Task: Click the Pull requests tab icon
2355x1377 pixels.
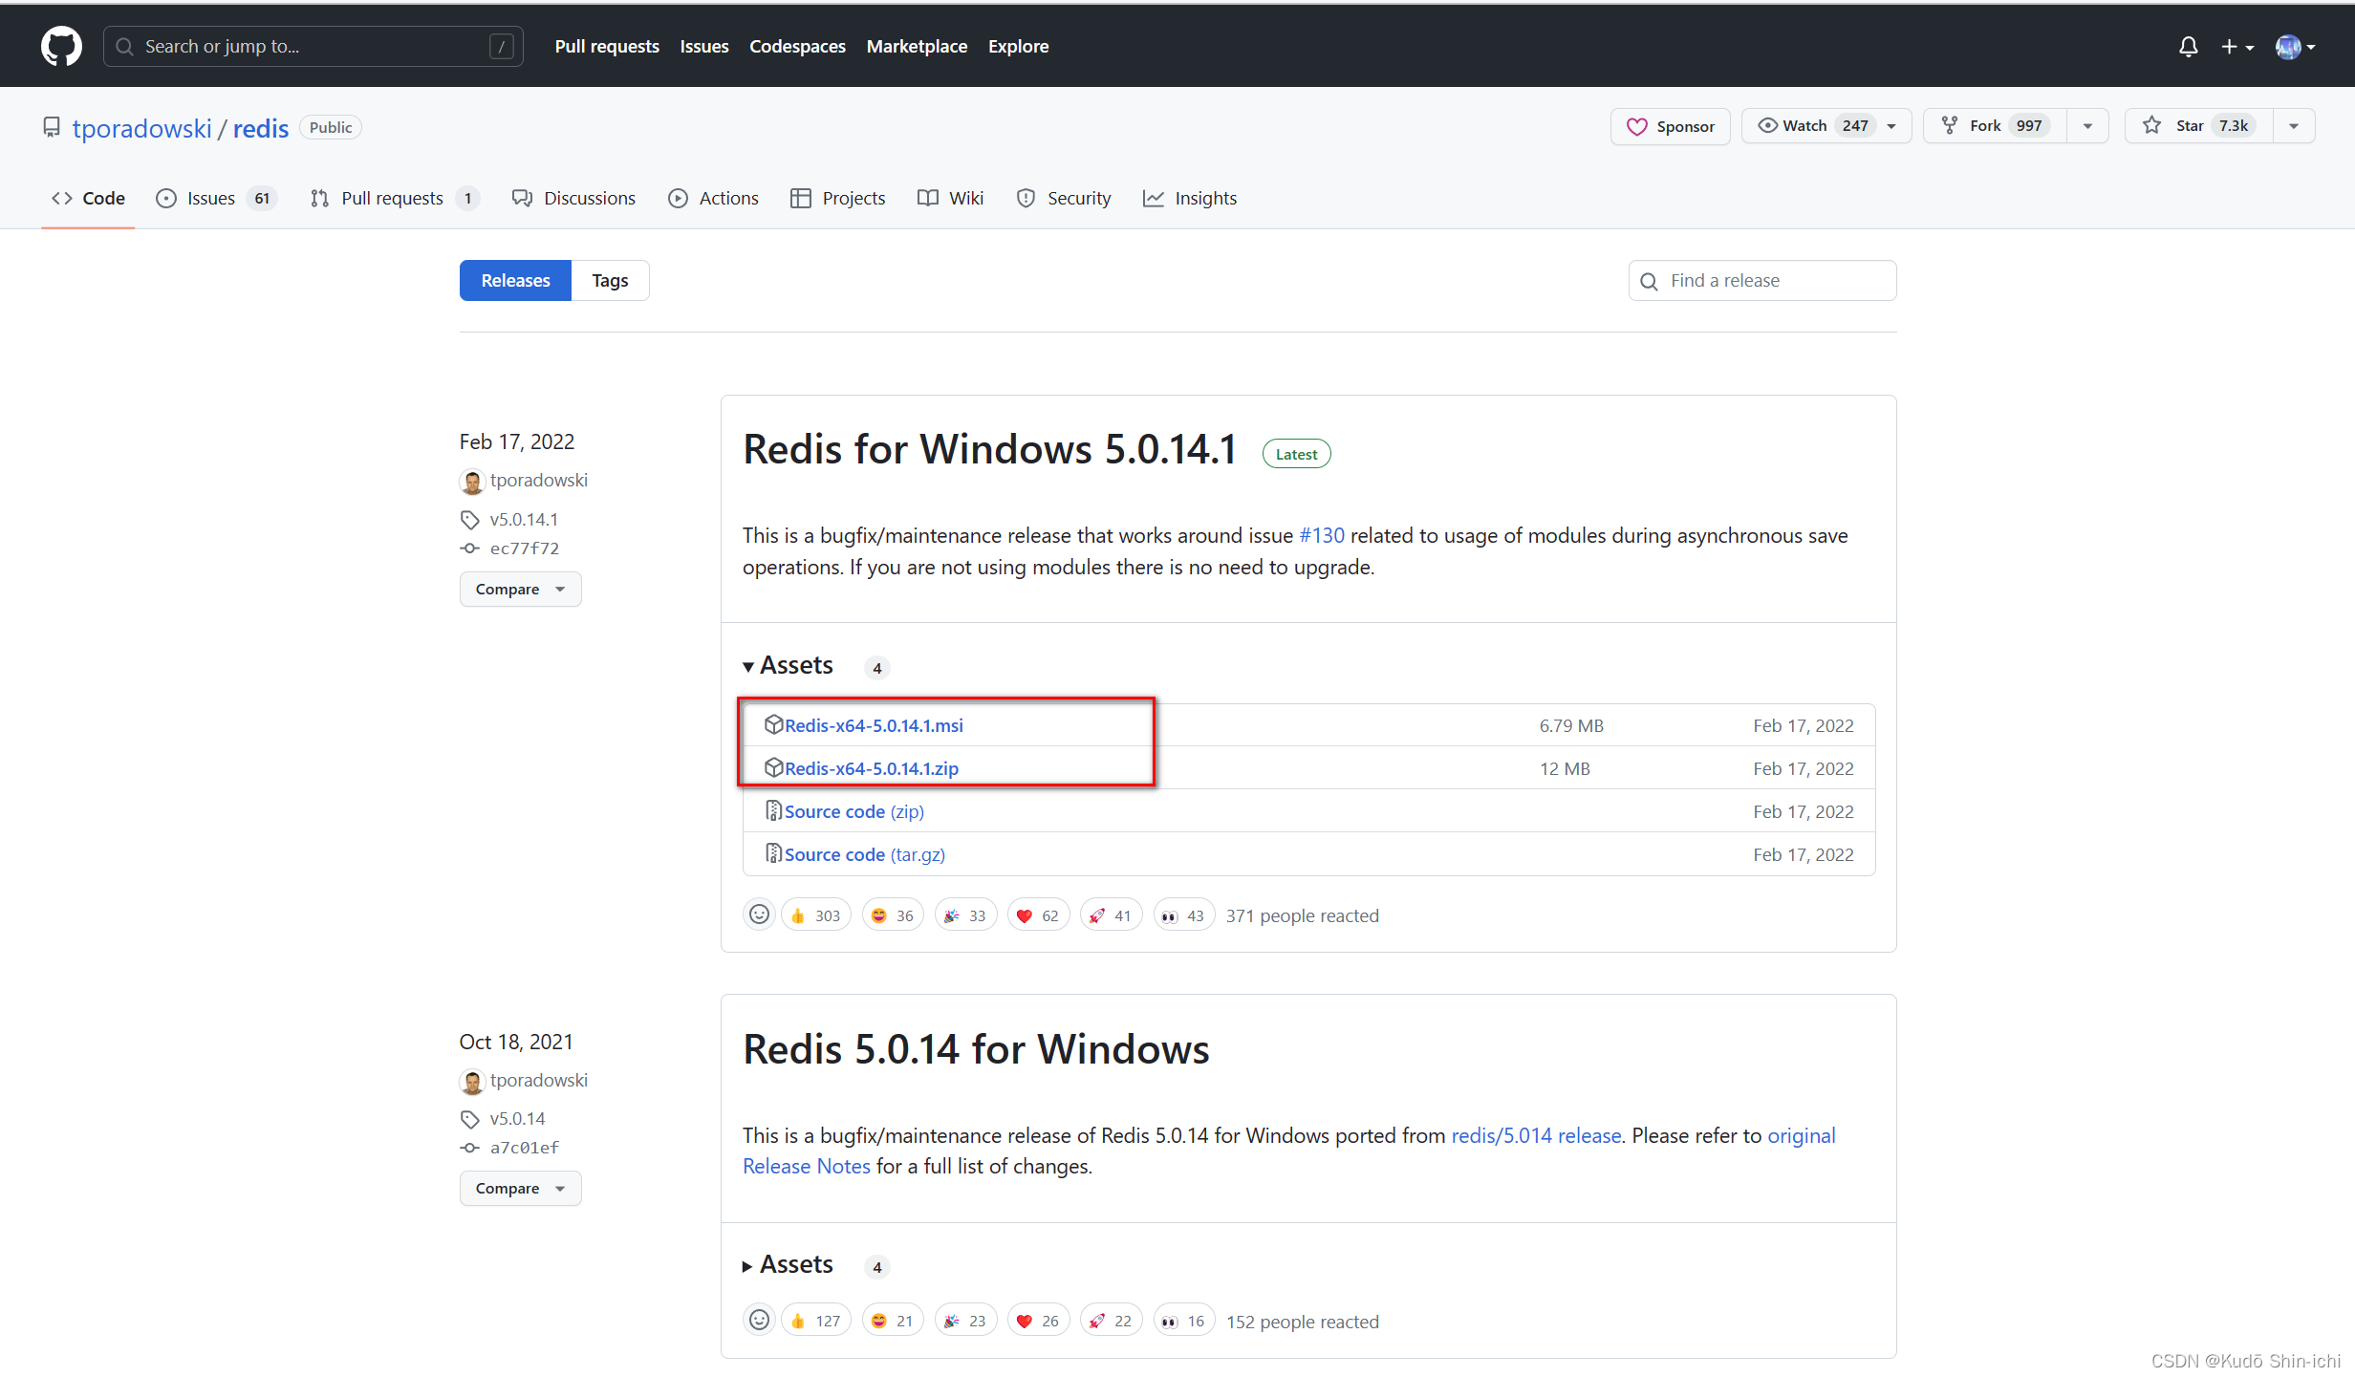Action: point(319,197)
